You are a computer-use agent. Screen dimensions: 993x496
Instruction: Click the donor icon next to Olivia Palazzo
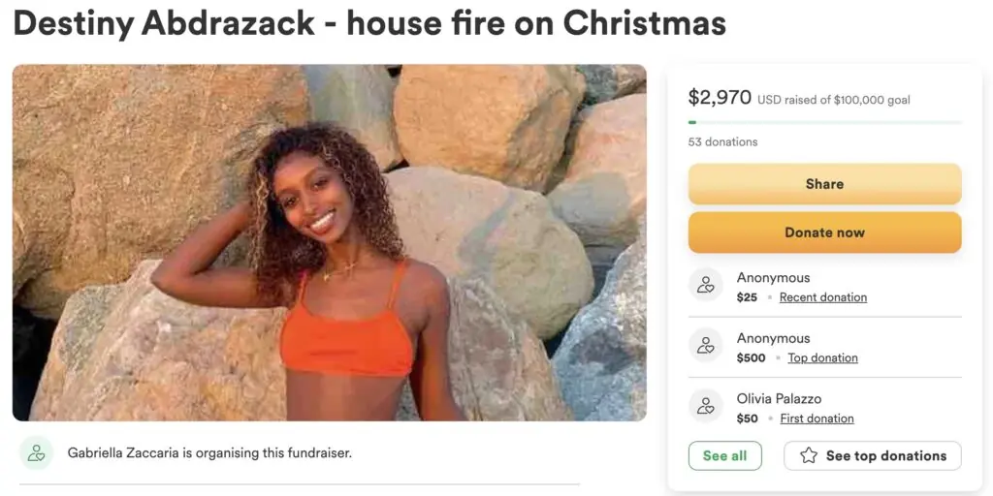[706, 407]
